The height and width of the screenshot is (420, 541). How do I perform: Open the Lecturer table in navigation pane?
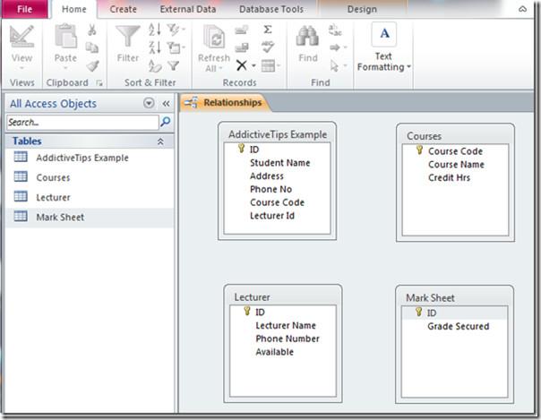53,197
